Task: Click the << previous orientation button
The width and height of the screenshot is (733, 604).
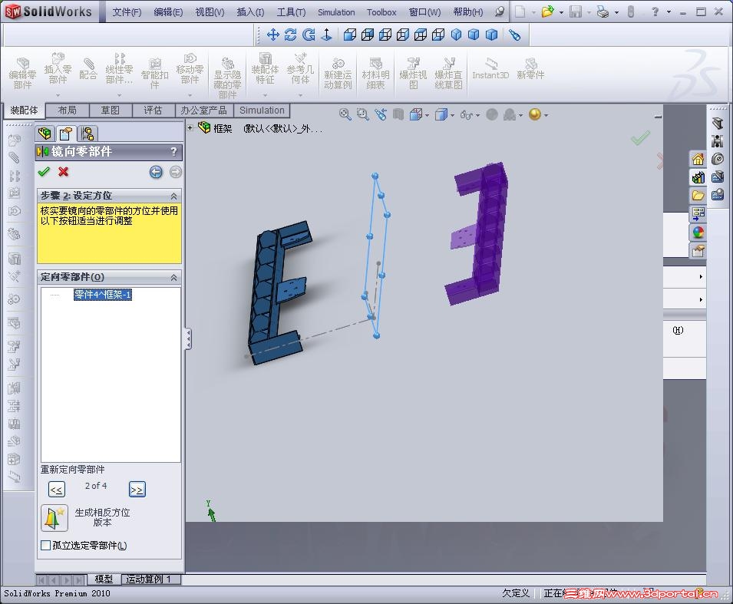Action: [x=57, y=490]
